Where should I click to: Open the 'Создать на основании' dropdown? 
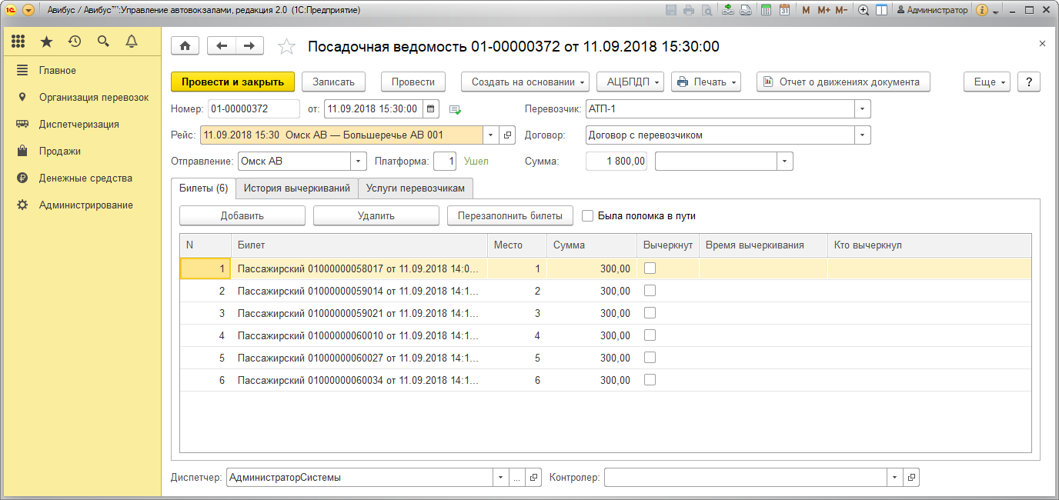[525, 82]
